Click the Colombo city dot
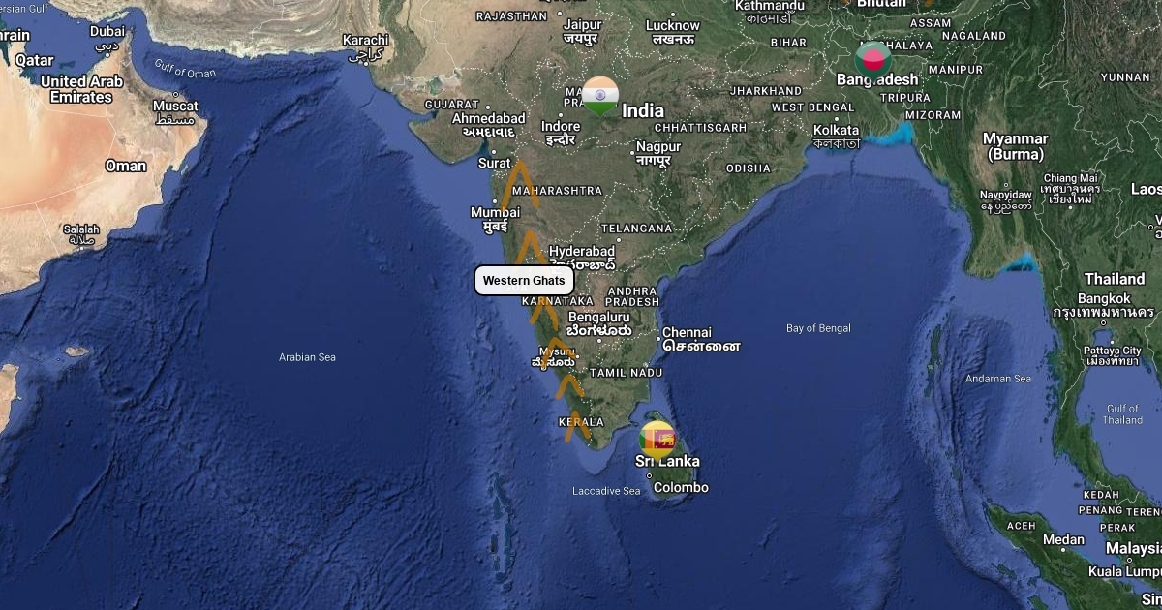The width and height of the screenshot is (1162, 610). (650, 475)
